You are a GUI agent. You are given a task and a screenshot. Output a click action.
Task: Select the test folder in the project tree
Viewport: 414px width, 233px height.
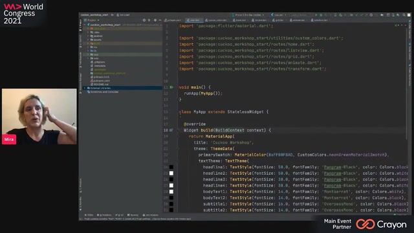(x=94, y=54)
